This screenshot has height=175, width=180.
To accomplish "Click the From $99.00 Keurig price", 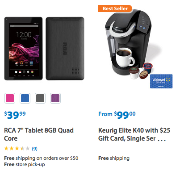I will (117, 115).
